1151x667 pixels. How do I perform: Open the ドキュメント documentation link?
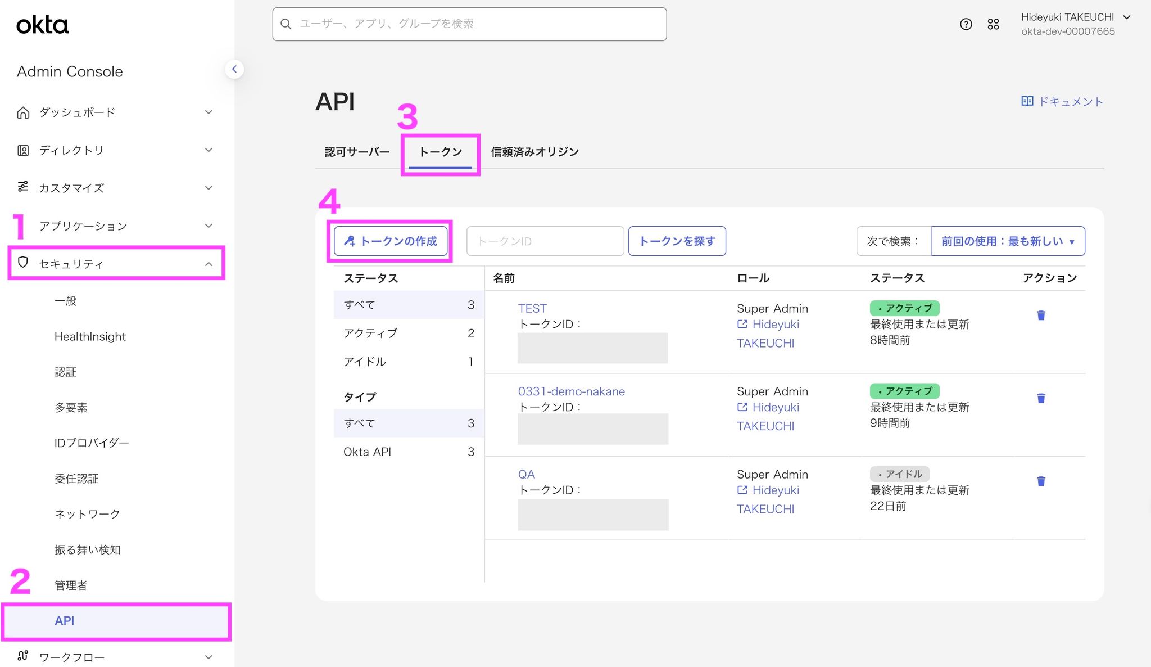coord(1062,101)
